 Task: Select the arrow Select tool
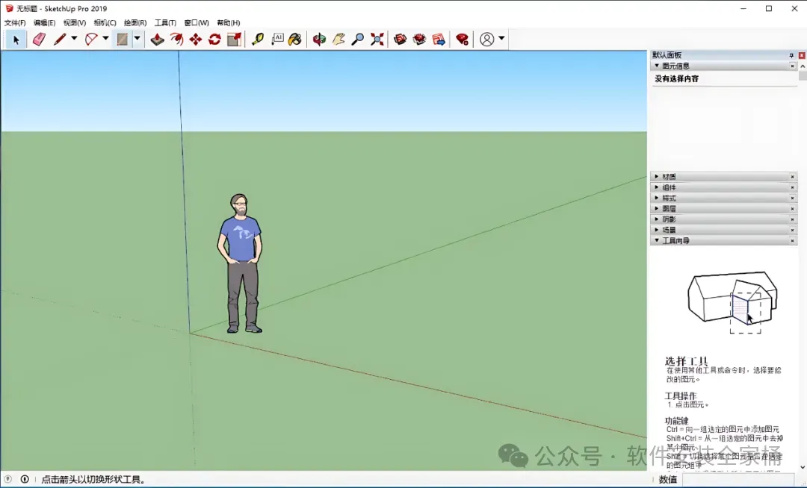pos(16,40)
